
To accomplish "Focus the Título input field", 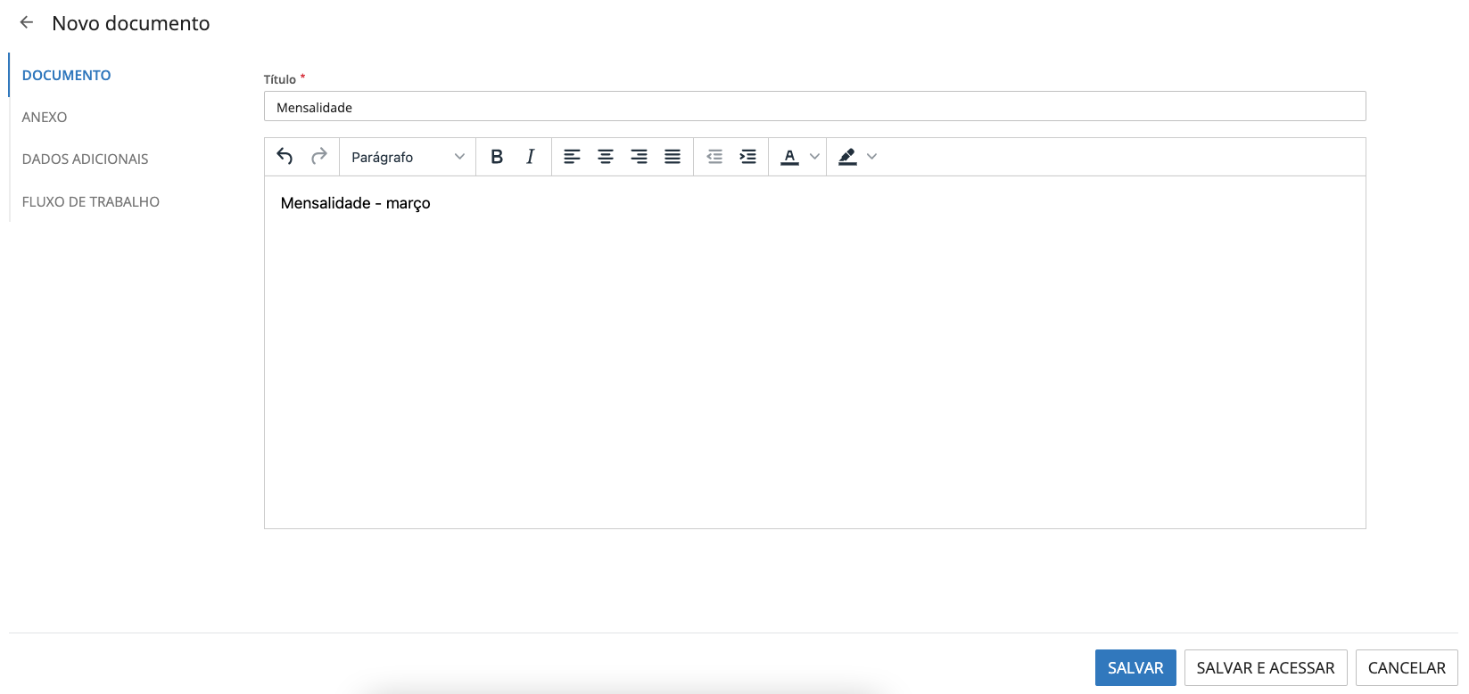I will click(x=814, y=106).
